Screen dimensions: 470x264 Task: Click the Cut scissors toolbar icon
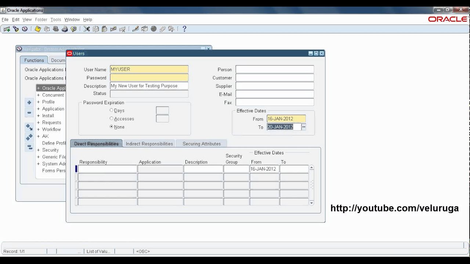(x=87, y=29)
